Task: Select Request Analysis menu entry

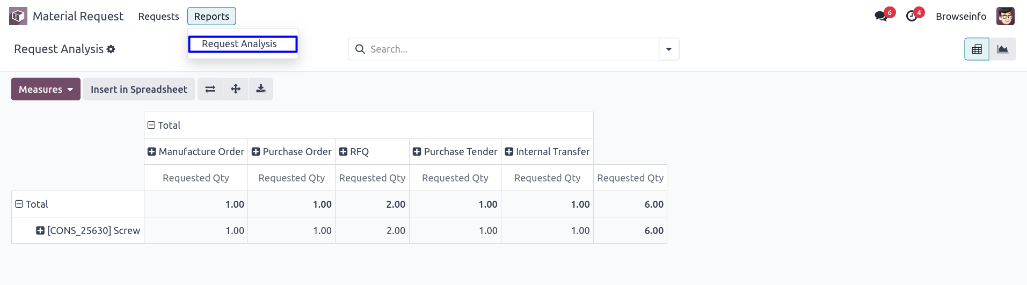Action: point(239,44)
